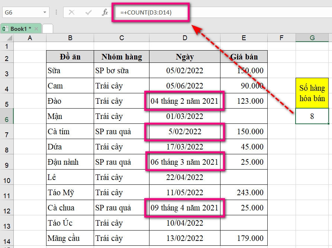Select cell G6 showing the value 8

[x=312, y=116]
